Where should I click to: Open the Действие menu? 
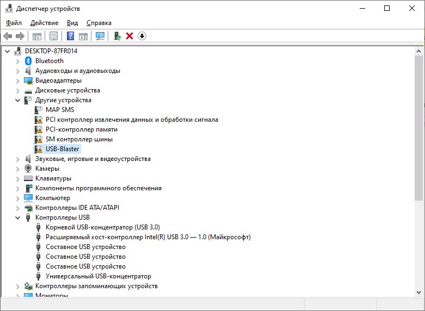(45, 23)
